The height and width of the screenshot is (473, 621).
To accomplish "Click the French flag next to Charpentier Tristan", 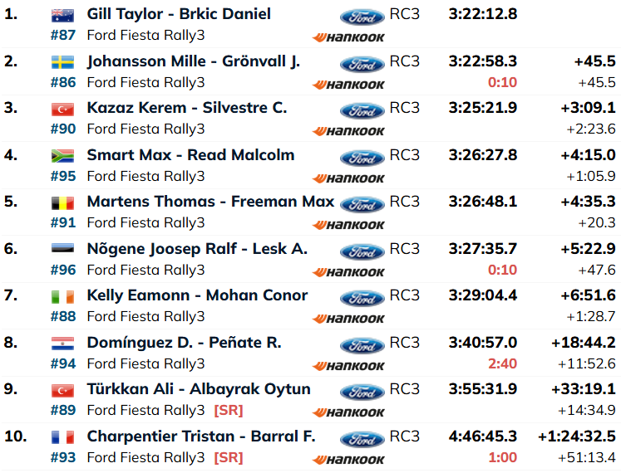I will click(62, 437).
